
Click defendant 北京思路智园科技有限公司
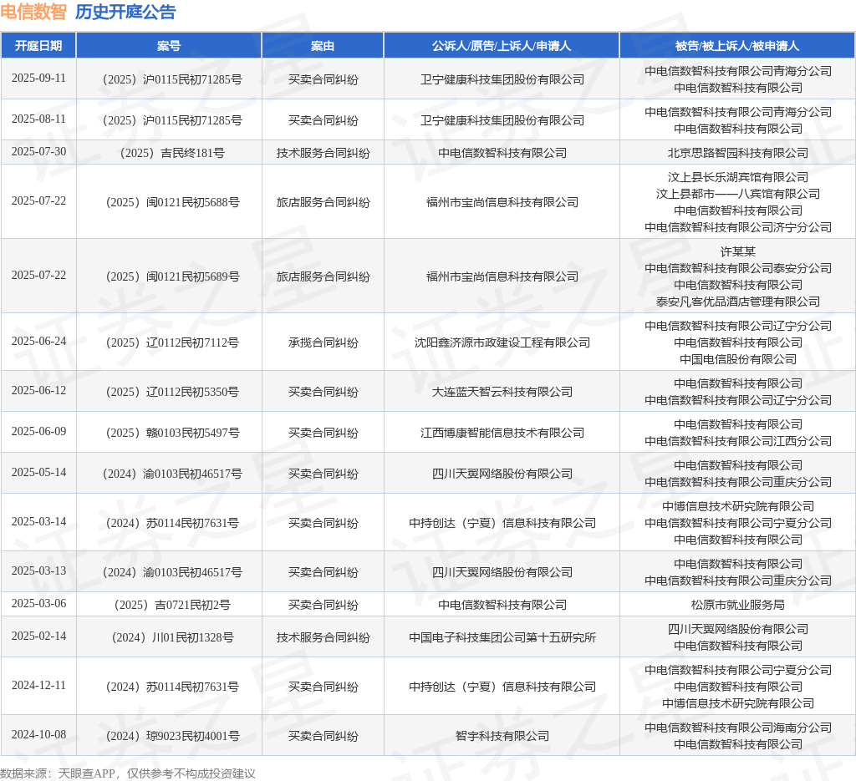(737, 153)
